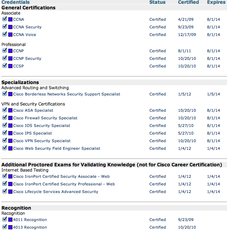Toggle the Cisco IronPort Certified Security Associate checkbox
The height and width of the screenshot is (230, 227).
pos(4,176)
